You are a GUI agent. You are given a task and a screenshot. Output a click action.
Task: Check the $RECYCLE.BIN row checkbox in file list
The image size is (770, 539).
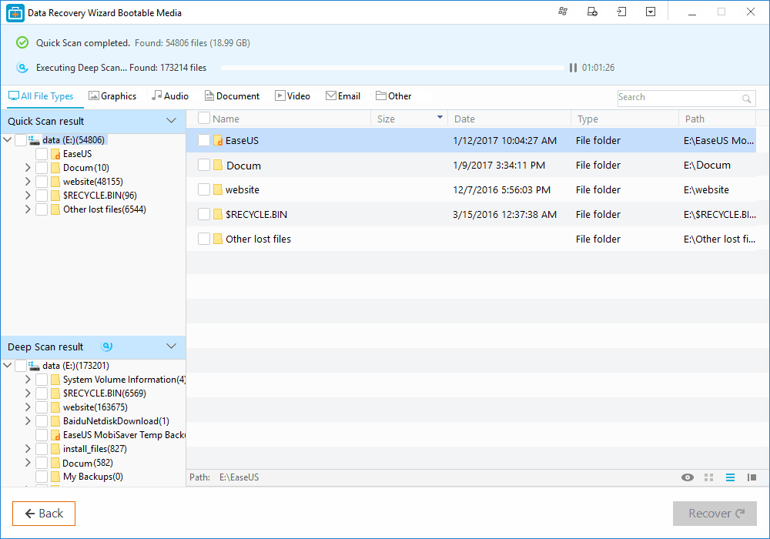click(x=204, y=214)
